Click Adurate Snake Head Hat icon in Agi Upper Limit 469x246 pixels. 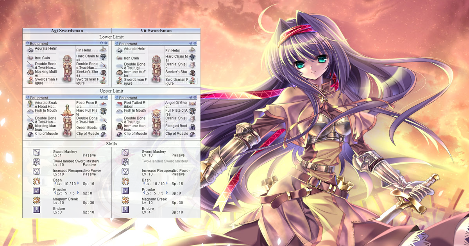(30, 104)
